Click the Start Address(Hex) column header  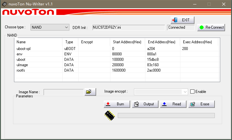pyautogui.click(x=128, y=42)
